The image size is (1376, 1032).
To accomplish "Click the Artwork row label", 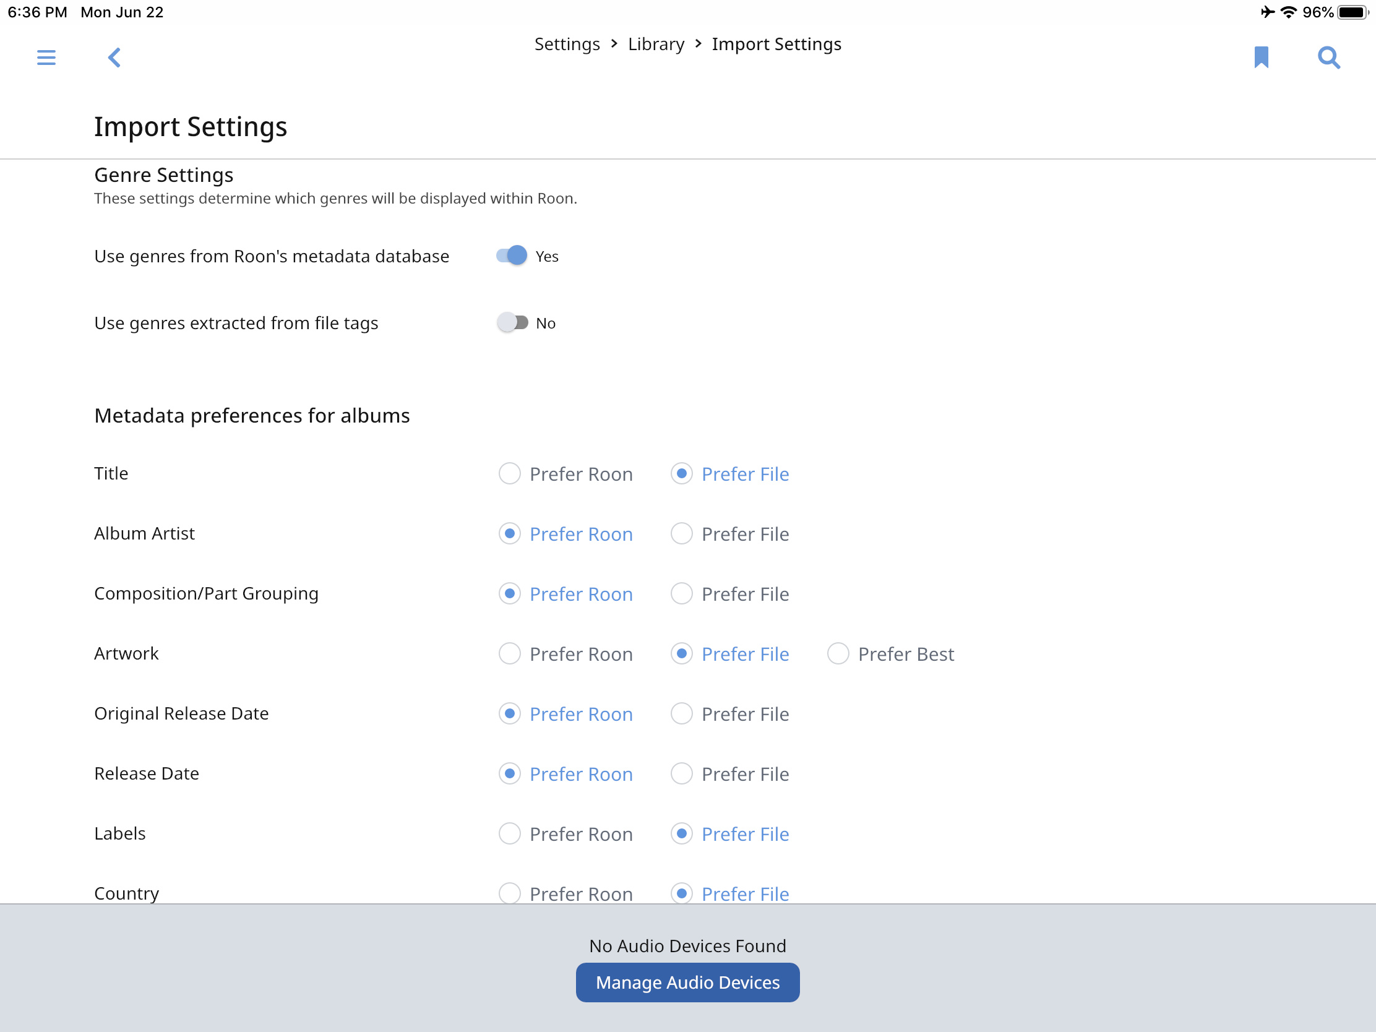I will point(126,653).
